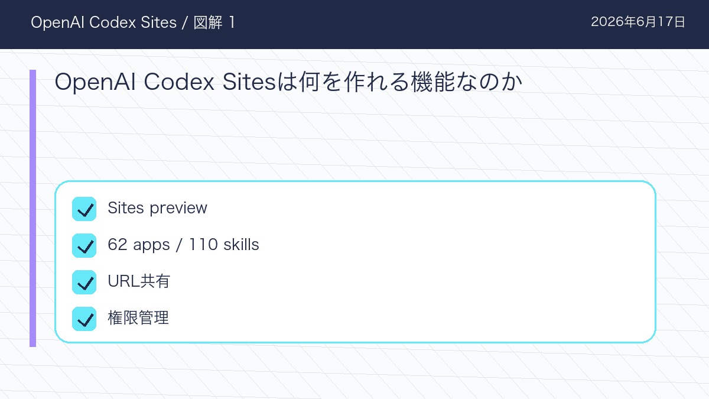Viewport: 709px width, 399px height.
Task: Click the 'URL共有' text
Action: (x=139, y=281)
